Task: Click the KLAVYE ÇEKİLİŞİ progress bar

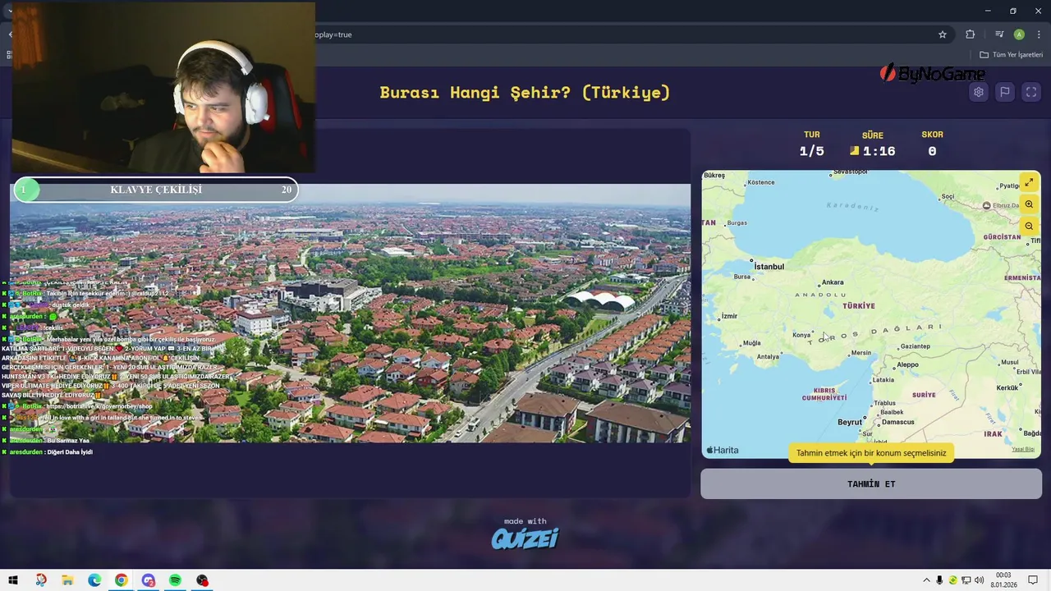Action: pos(156,190)
